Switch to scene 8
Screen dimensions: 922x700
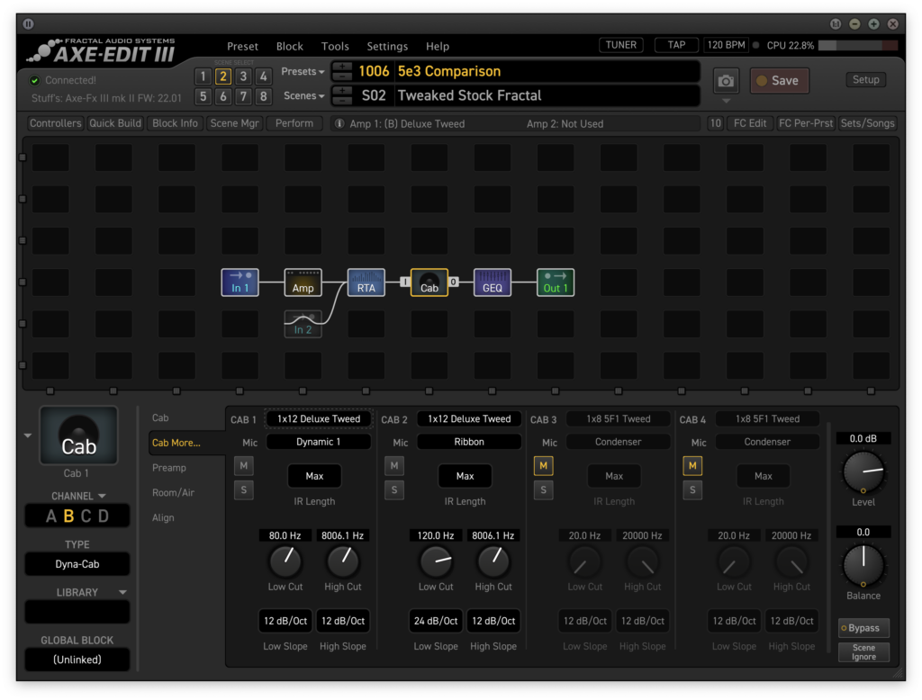click(264, 96)
